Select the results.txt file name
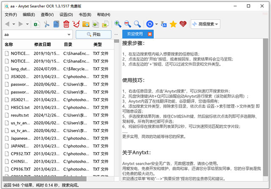Image resolution: width=271 pixels, height=189 pixels. [x=20, y=115]
